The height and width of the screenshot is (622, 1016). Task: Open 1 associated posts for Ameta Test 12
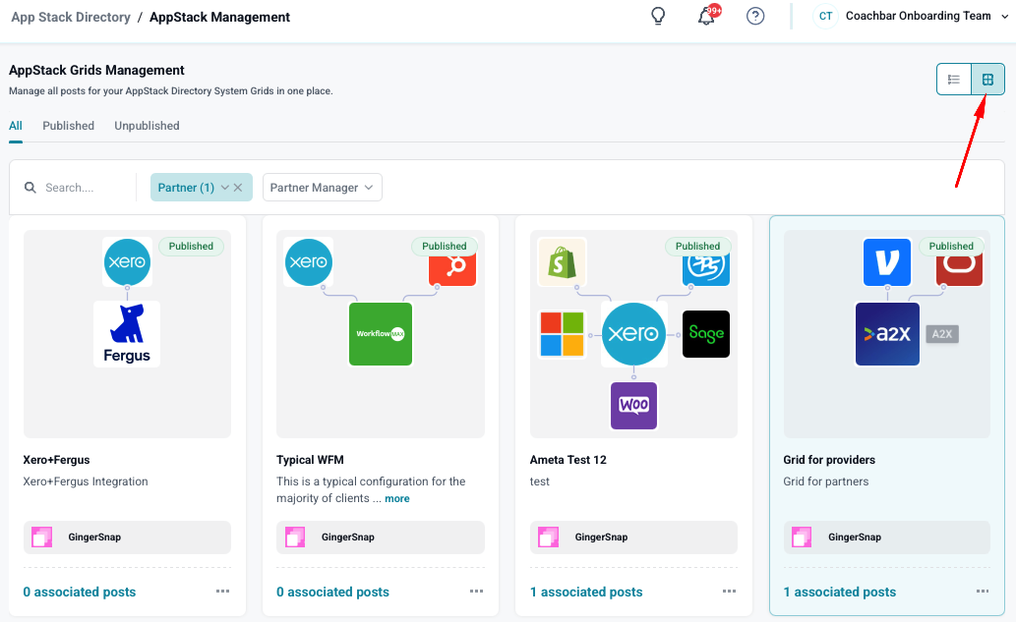click(586, 592)
